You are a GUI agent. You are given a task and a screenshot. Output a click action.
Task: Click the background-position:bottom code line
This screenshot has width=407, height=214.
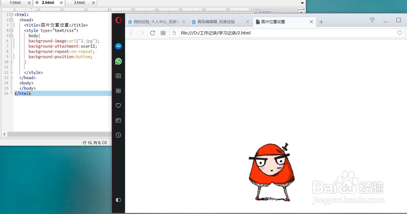pos(60,57)
